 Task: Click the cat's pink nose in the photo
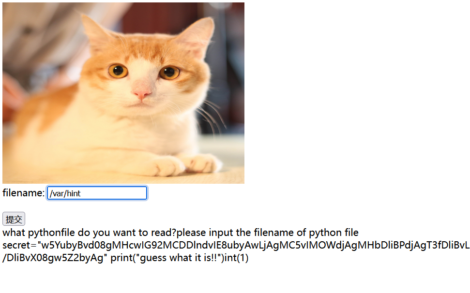click(x=141, y=94)
